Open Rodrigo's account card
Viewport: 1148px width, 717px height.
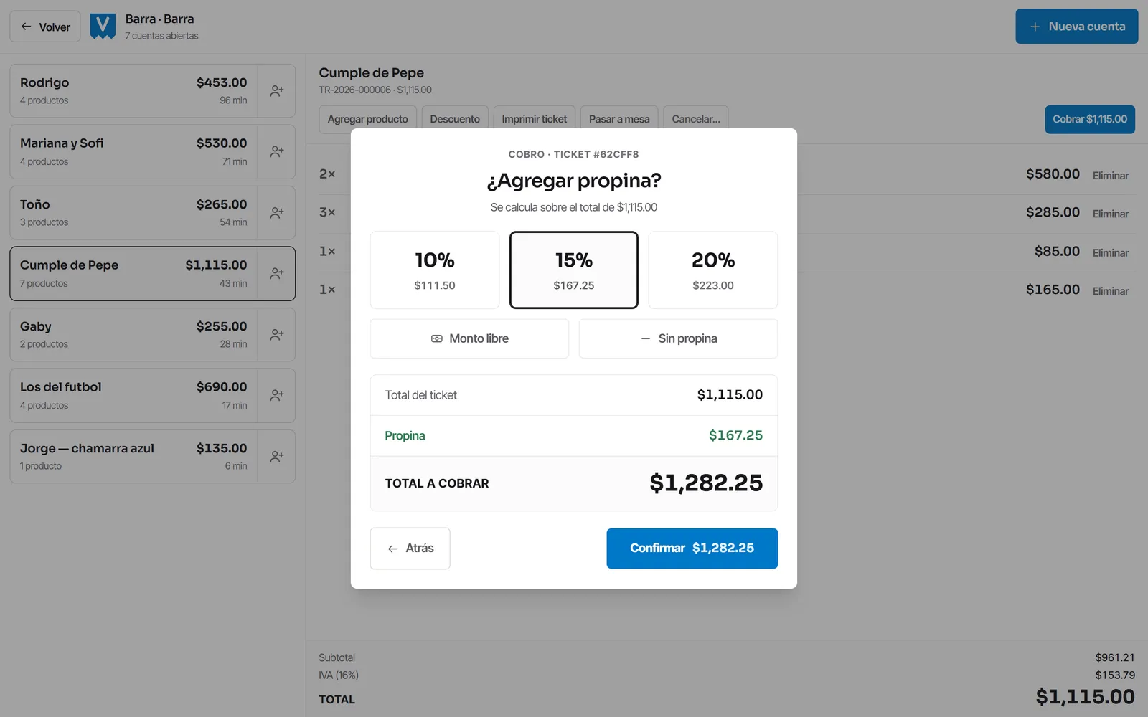click(133, 91)
